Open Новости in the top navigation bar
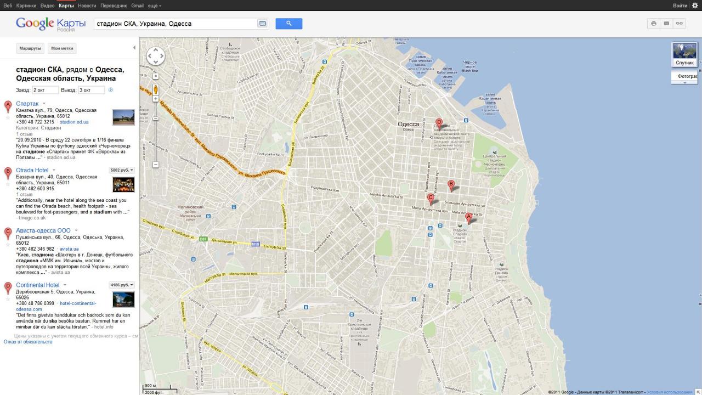 coord(87,5)
